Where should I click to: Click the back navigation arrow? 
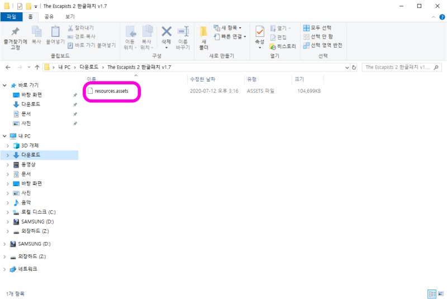coord(8,67)
